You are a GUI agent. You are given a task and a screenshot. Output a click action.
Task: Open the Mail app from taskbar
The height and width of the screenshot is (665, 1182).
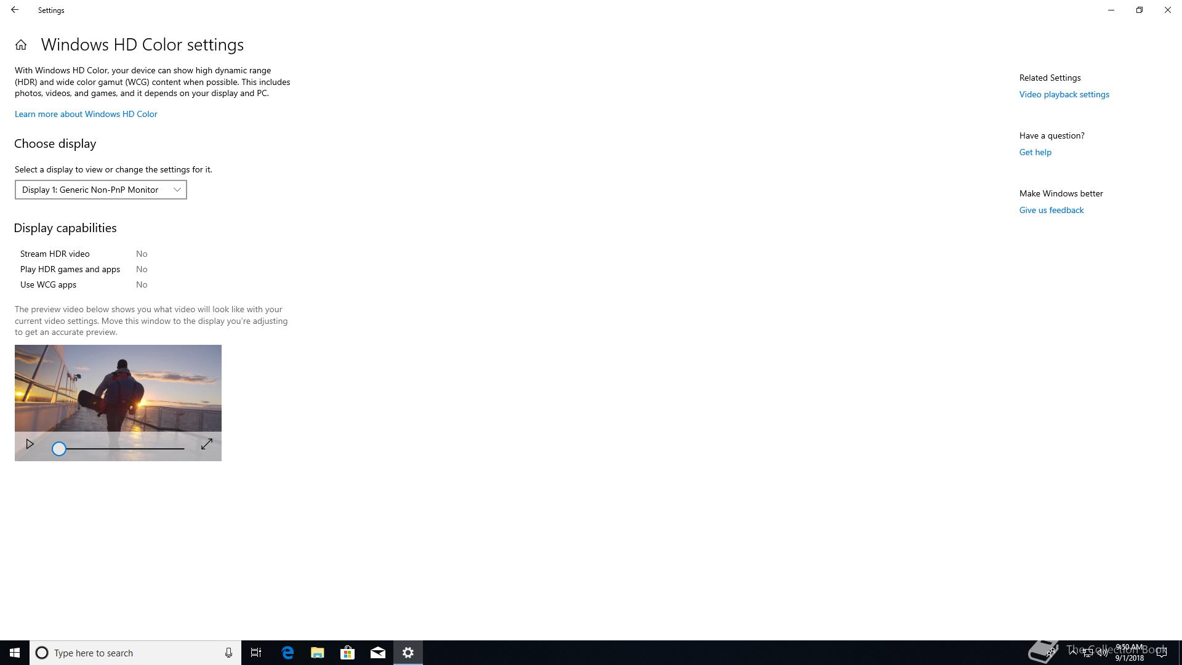click(x=378, y=653)
